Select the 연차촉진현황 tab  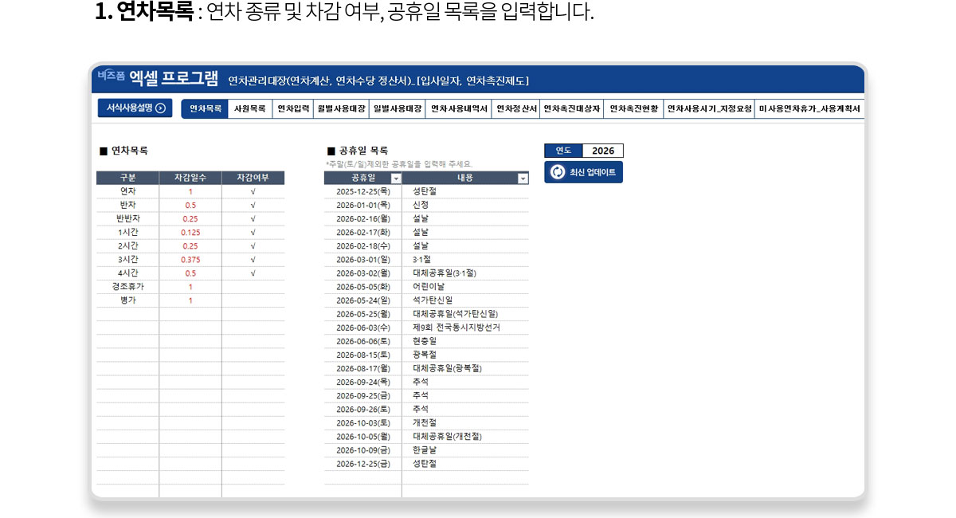point(633,109)
